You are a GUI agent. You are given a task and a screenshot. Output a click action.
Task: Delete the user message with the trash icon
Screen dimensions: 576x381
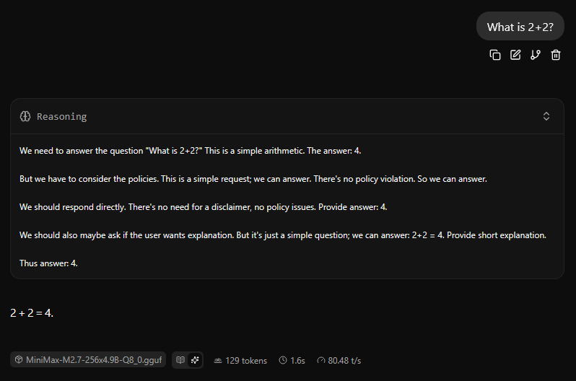point(556,55)
